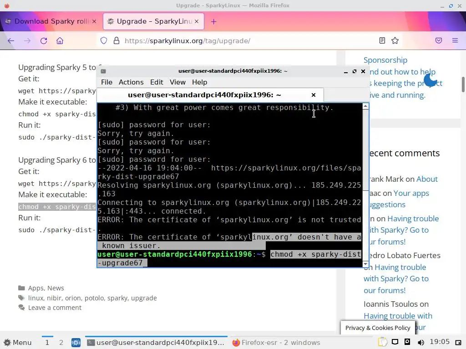Toggle Firefox reader view
The height and width of the screenshot is (349, 466).
pos(382,40)
